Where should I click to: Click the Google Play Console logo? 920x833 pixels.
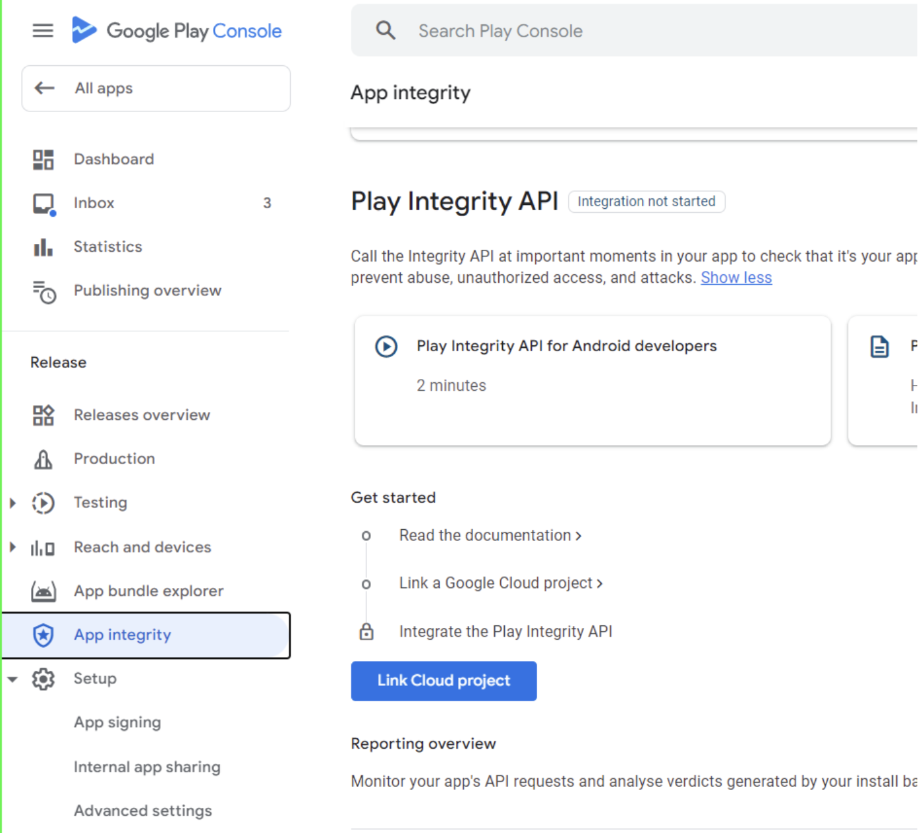[x=177, y=30]
